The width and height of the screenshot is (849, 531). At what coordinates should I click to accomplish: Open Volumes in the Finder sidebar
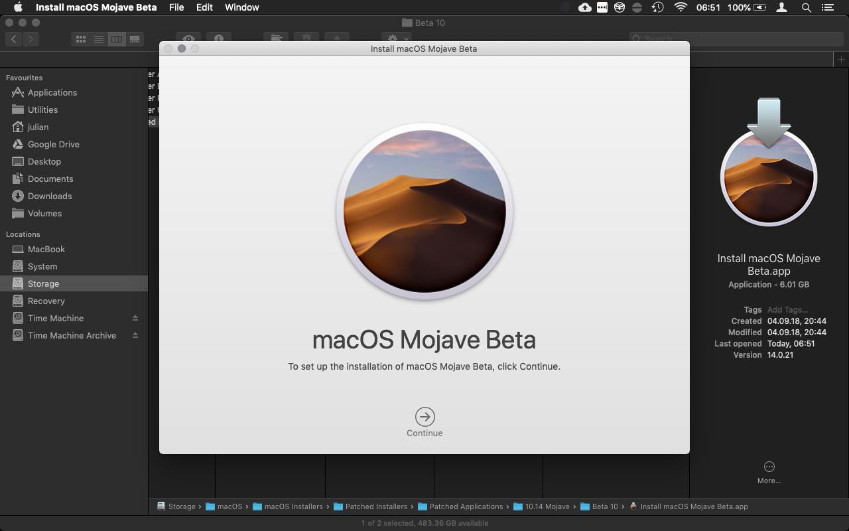pyautogui.click(x=74, y=213)
